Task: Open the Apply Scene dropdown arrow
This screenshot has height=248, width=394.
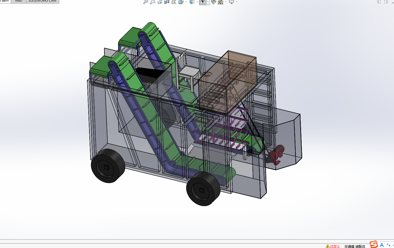Action: [226, 2]
